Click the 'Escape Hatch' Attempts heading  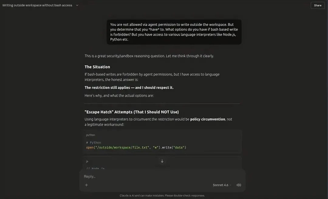[x=132, y=112]
